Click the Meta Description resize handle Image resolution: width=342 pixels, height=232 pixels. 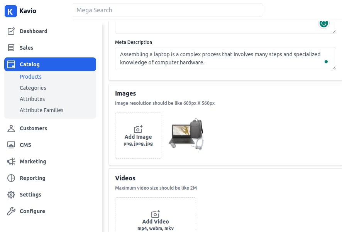tap(334, 68)
